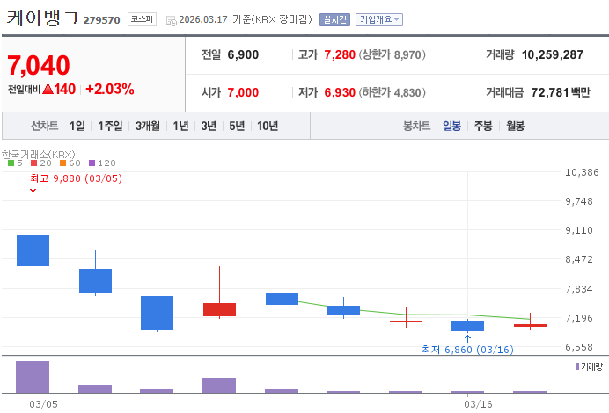Click the purple 120-day moving average swatch
The image size is (609, 413).
tap(92, 163)
